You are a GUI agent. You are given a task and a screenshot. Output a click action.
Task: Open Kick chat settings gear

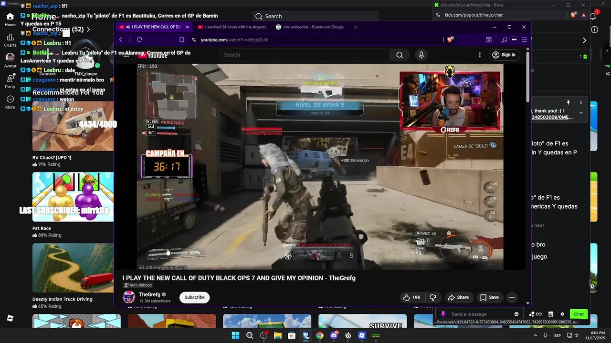tap(562, 314)
